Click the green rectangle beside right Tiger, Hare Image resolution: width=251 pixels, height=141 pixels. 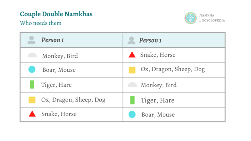tap(132, 100)
